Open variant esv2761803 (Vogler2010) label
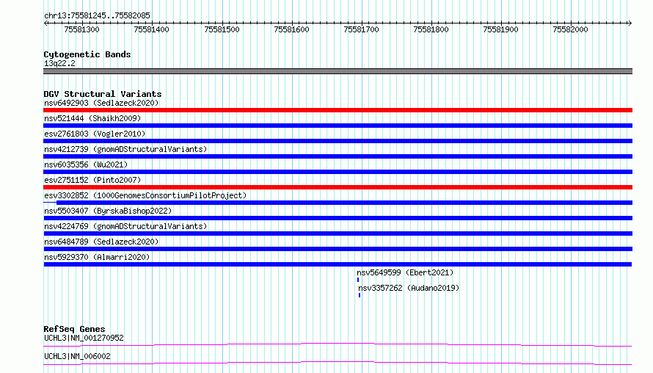The image size is (653, 373). [x=95, y=134]
